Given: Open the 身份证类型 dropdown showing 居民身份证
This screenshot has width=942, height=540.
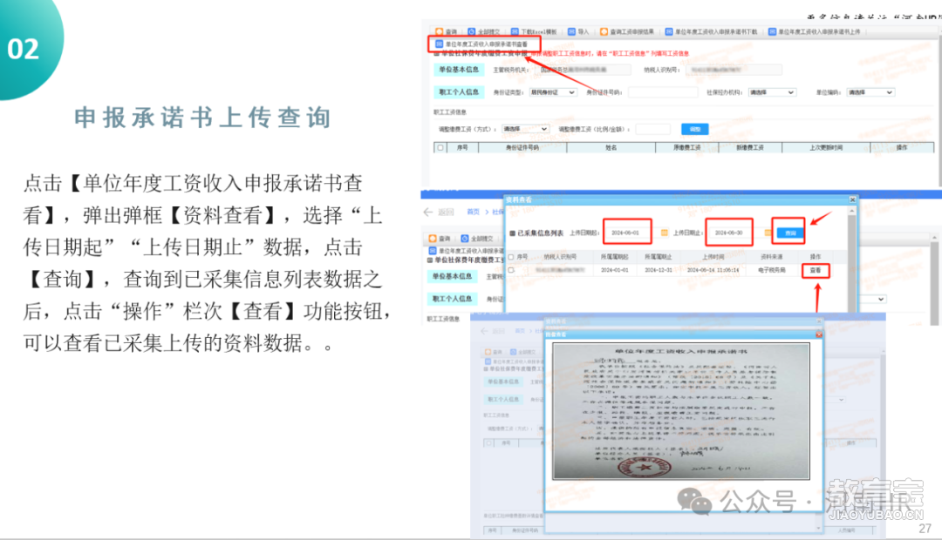Looking at the screenshot, I should tap(553, 92).
